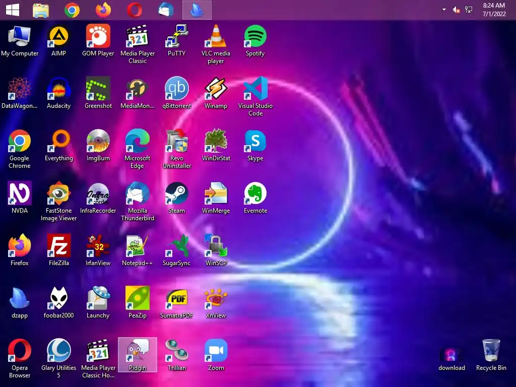The width and height of the screenshot is (516, 387).
Task: Launch Opera from the taskbar
Action: (x=134, y=10)
